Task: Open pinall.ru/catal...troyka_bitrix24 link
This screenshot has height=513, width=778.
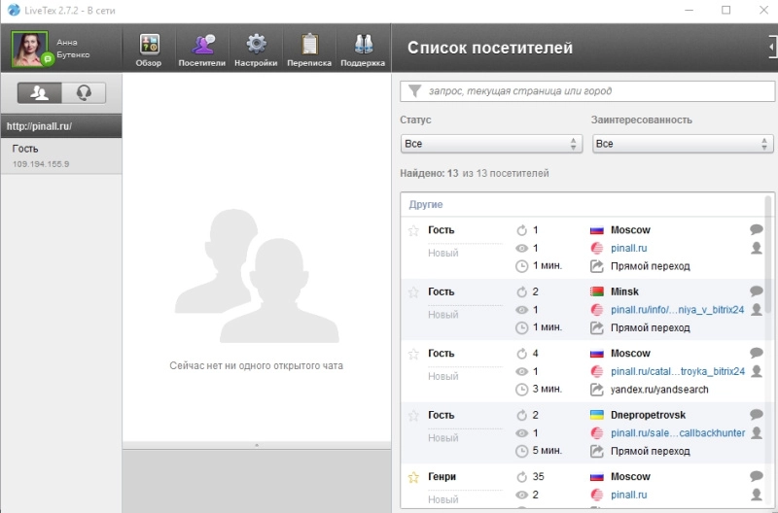Action: tap(677, 371)
